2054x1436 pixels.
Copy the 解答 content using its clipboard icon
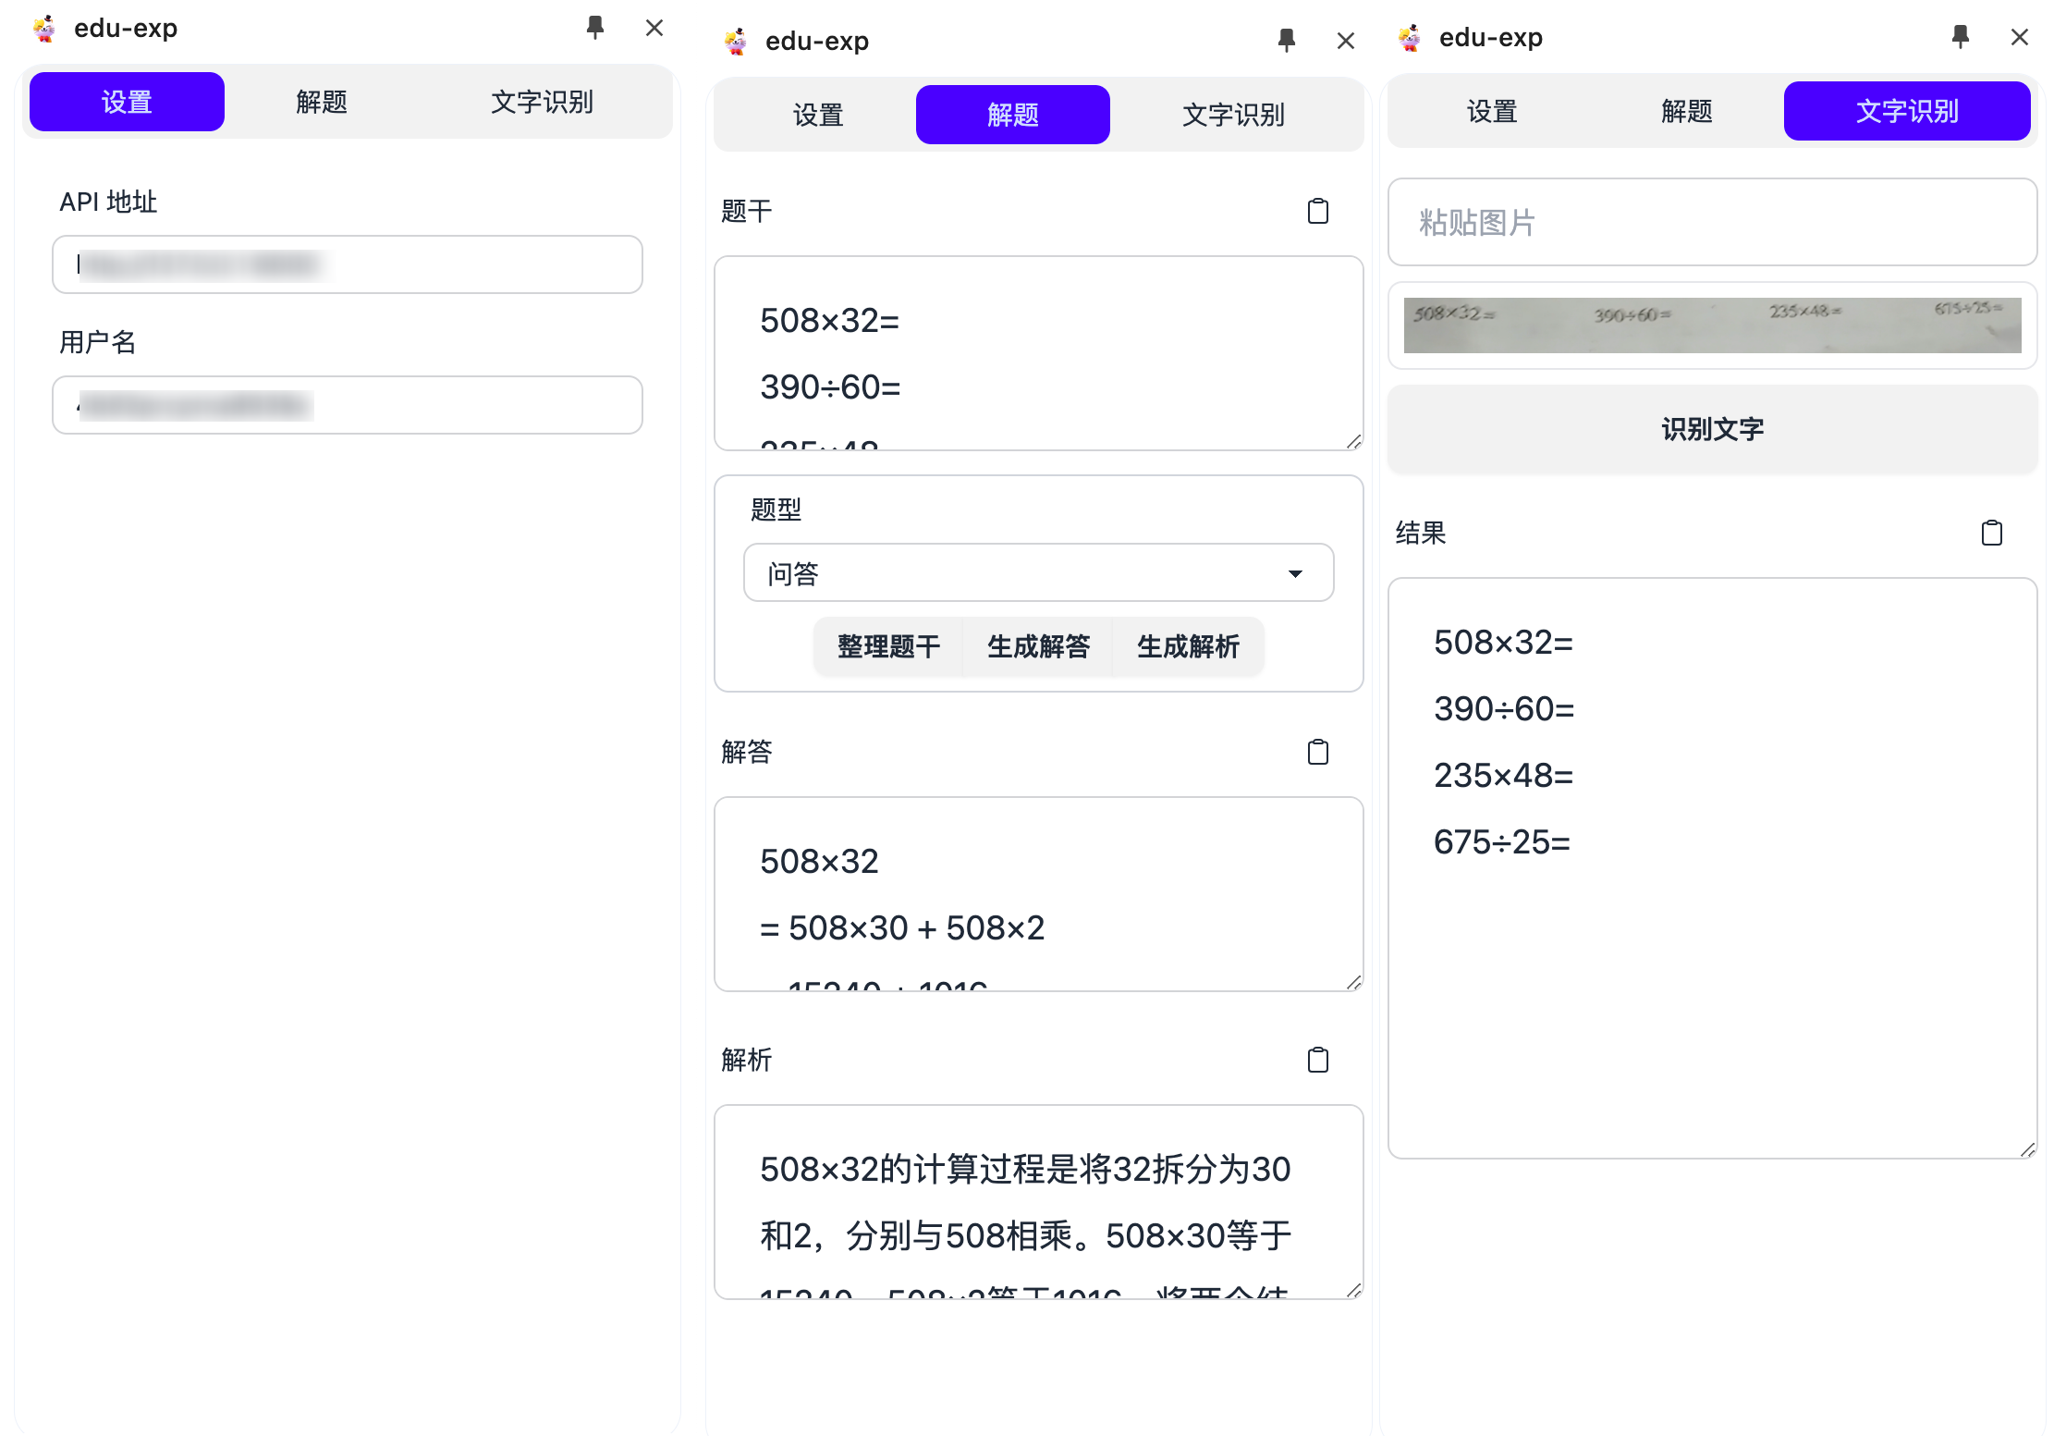(1318, 752)
